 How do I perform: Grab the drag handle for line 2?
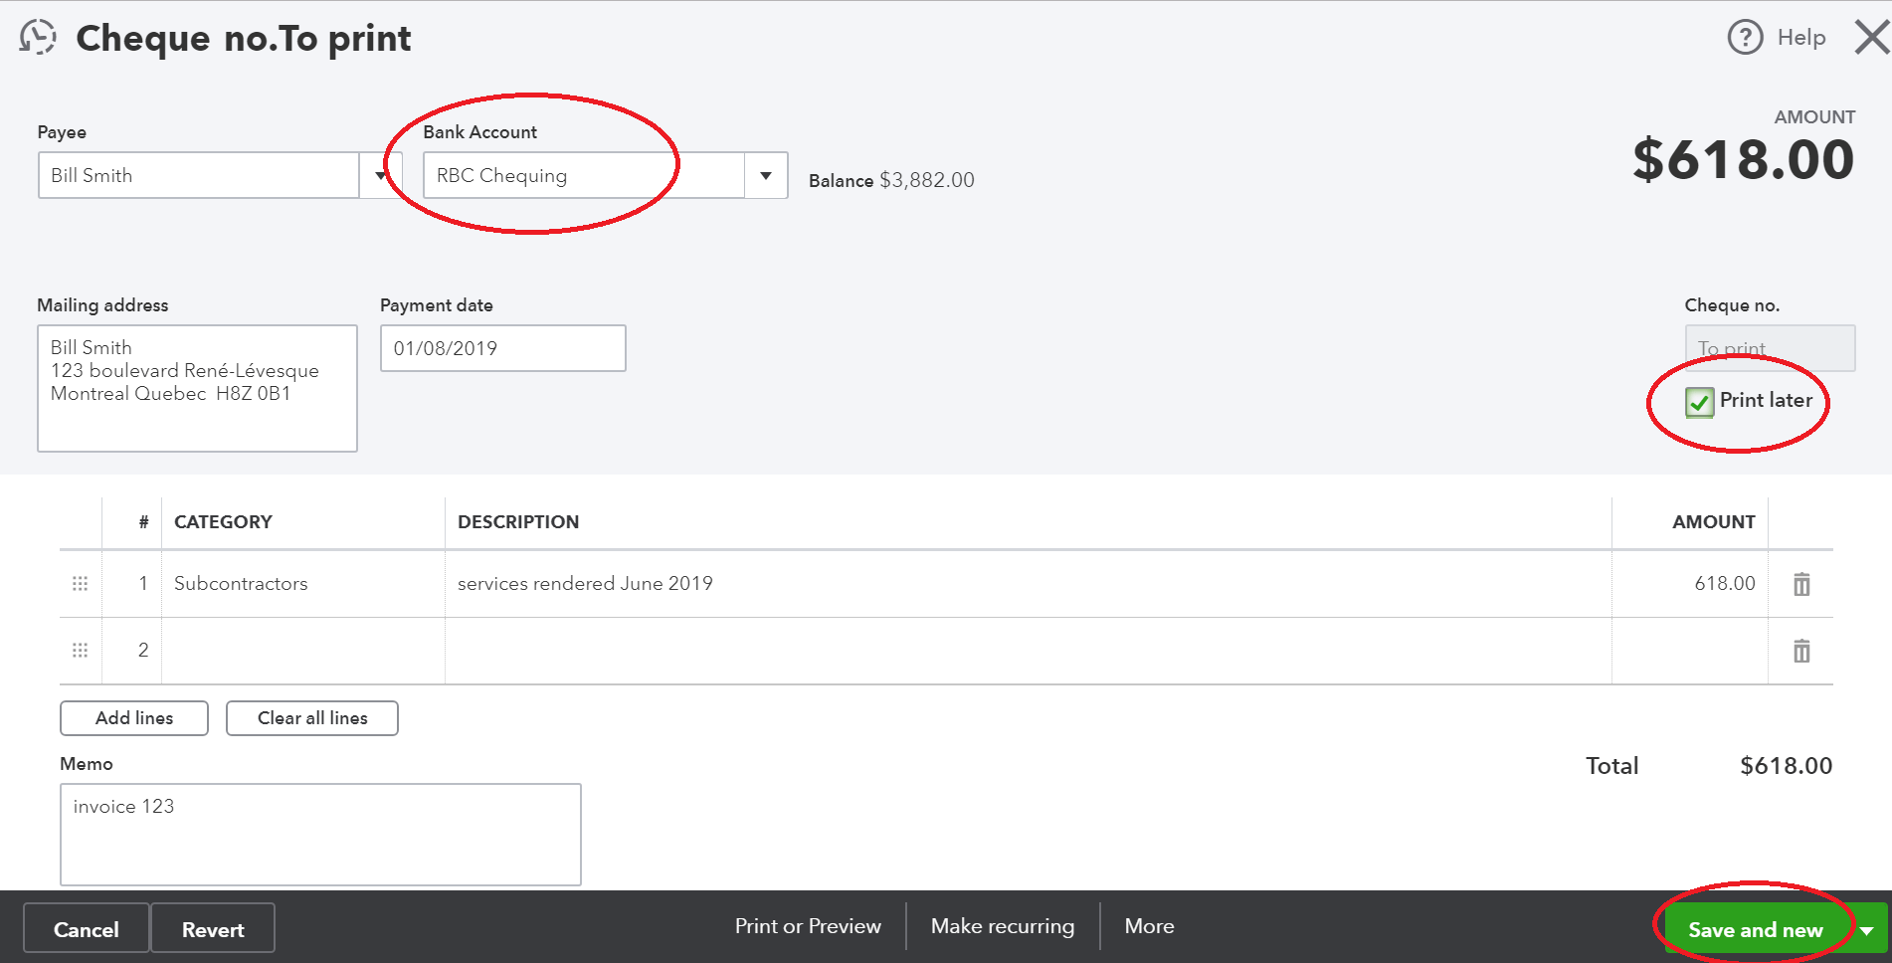coord(81,651)
